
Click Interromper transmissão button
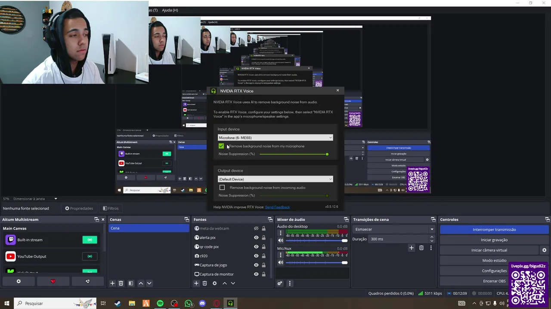(494, 230)
